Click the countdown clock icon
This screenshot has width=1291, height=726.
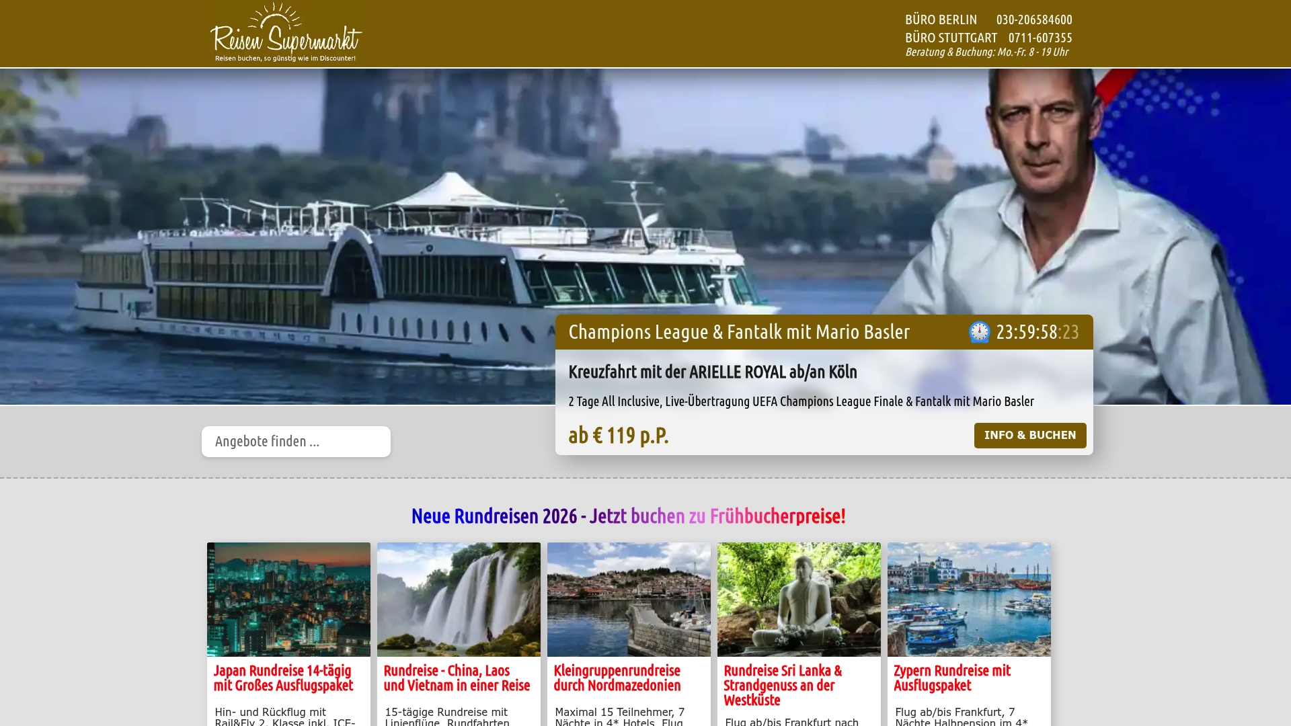point(979,332)
